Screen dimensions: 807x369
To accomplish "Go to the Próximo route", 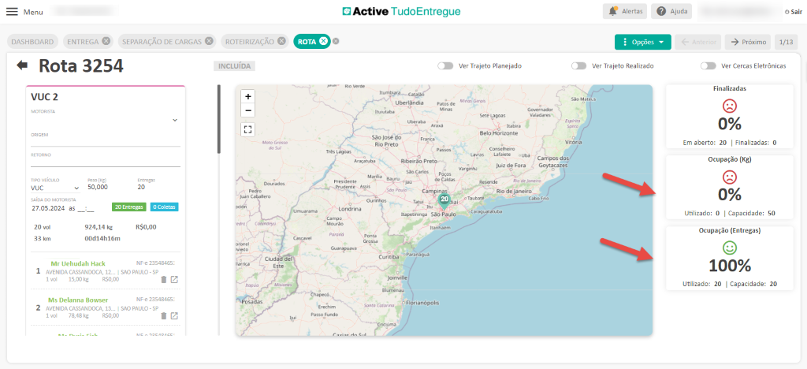I will [749, 43].
